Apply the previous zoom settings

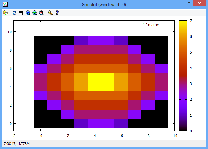[28, 13]
